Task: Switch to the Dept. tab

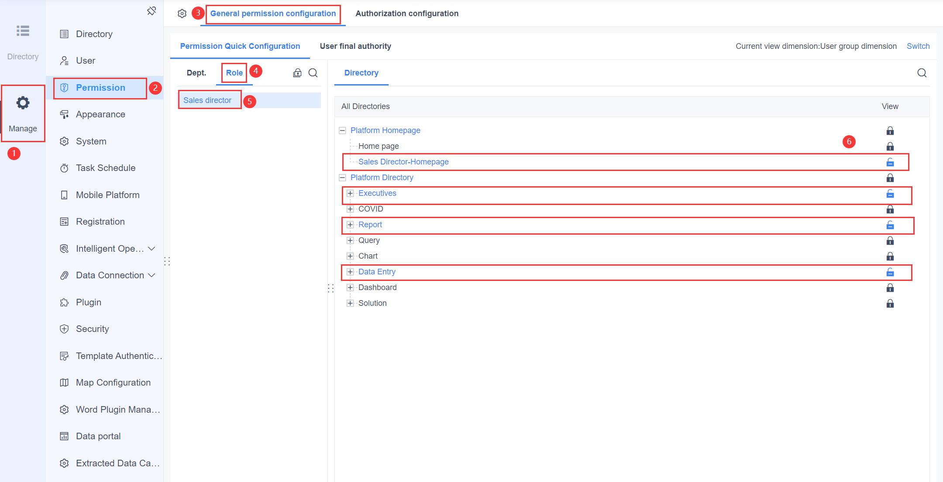Action: 196,73
